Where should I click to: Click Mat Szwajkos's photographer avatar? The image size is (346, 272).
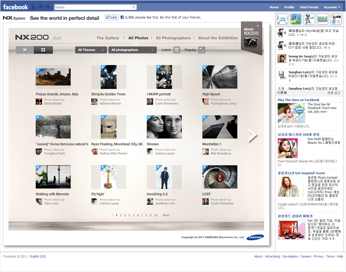[x=205, y=152]
